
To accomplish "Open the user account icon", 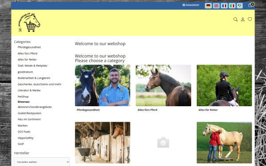I will point(243,19).
